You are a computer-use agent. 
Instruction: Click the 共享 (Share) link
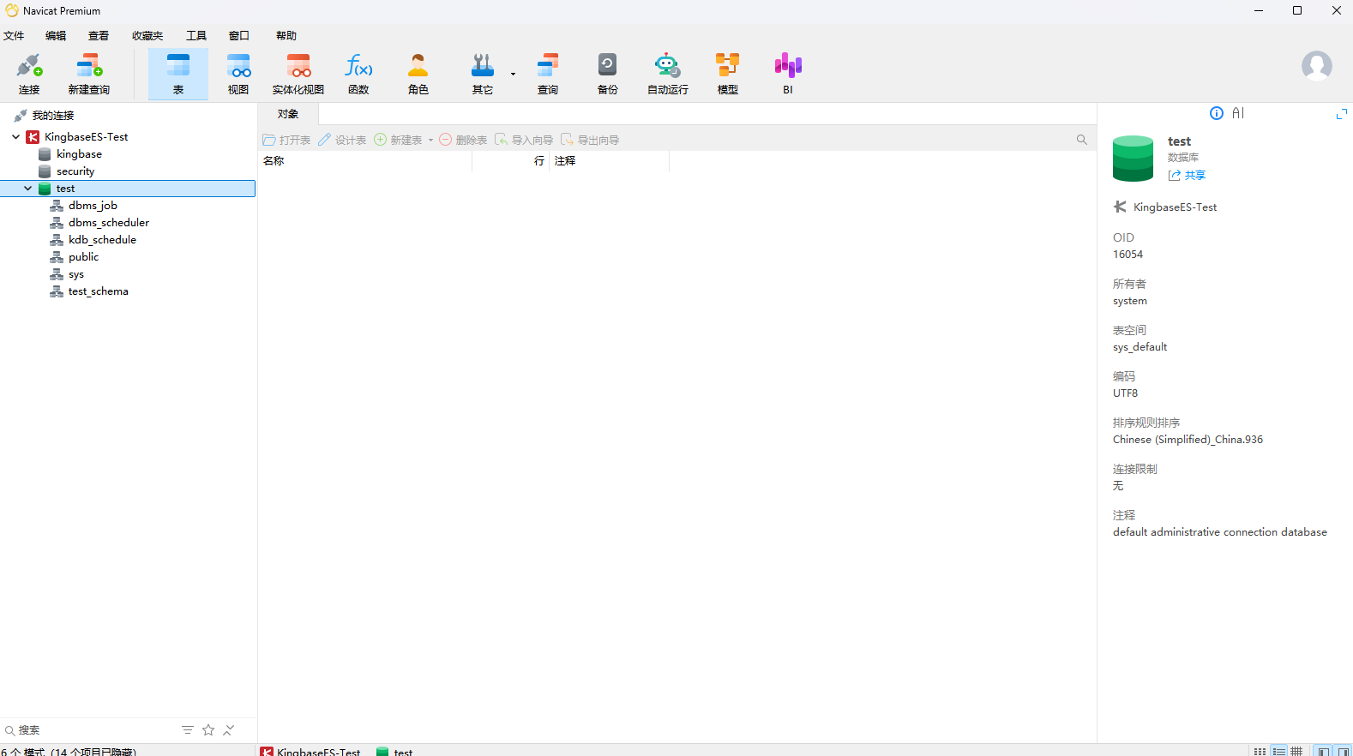coord(1187,176)
